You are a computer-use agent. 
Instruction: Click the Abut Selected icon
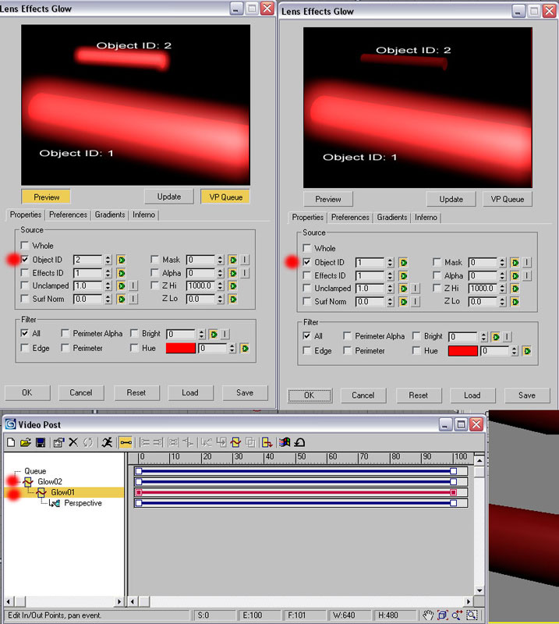[x=187, y=442]
